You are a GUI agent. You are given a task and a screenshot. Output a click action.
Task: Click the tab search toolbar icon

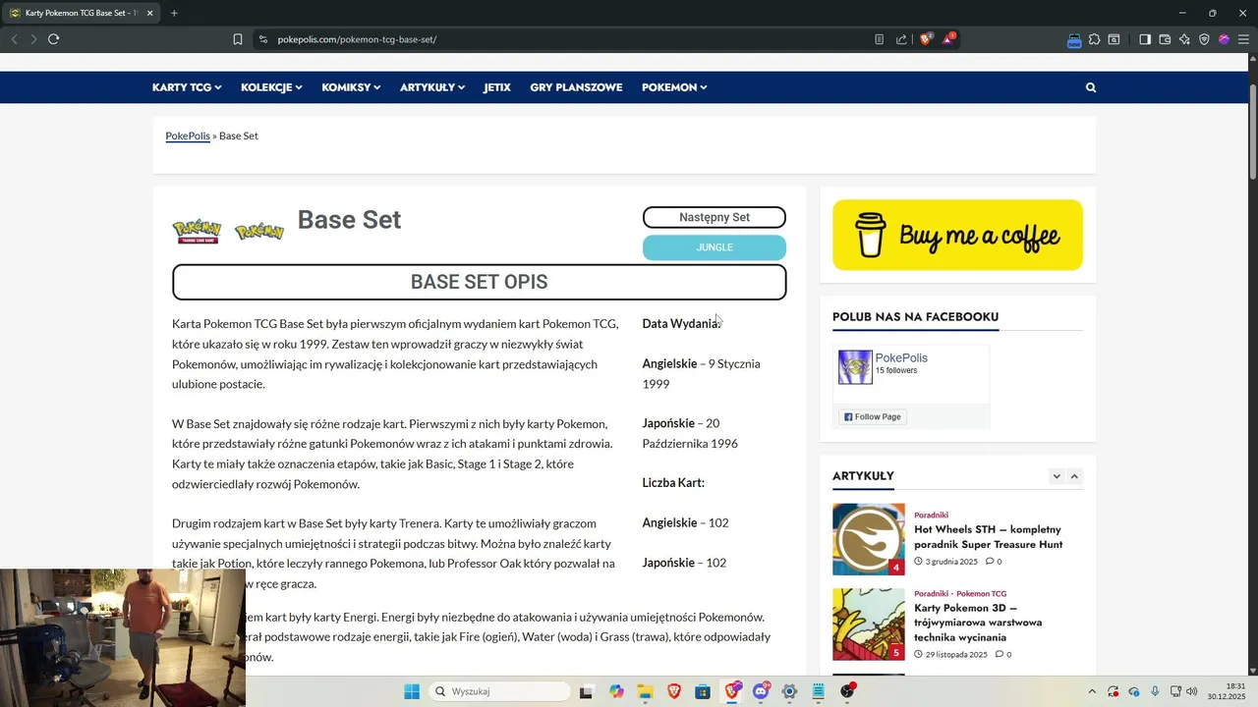pos(1115,39)
